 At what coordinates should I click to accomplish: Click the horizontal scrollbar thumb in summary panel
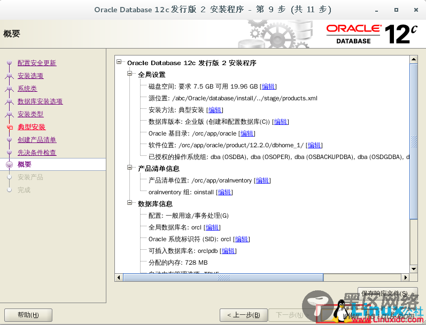coord(223,278)
